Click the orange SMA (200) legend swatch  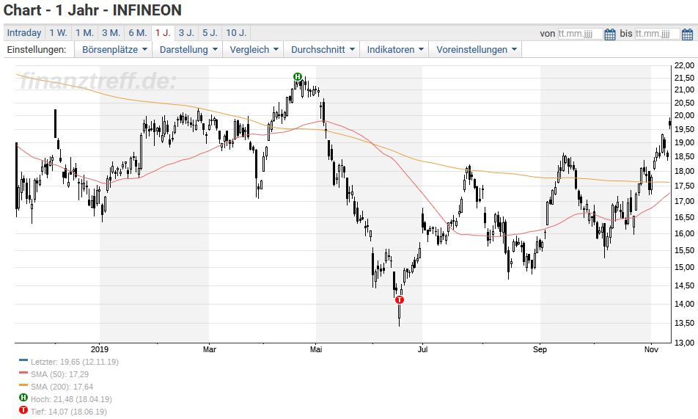click(x=23, y=385)
